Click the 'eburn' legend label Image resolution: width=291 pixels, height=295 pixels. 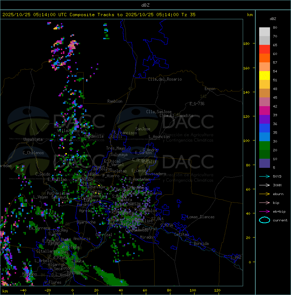(278, 194)
